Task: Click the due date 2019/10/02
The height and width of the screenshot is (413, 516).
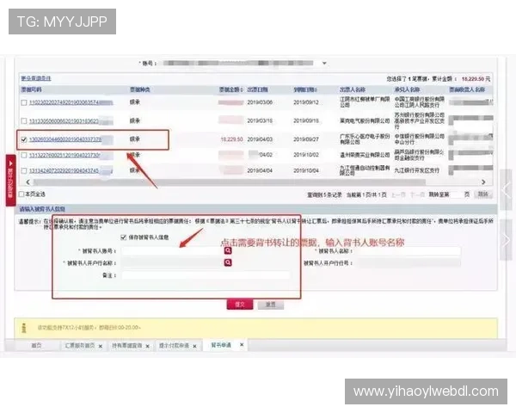Action: tap(306, 155)
